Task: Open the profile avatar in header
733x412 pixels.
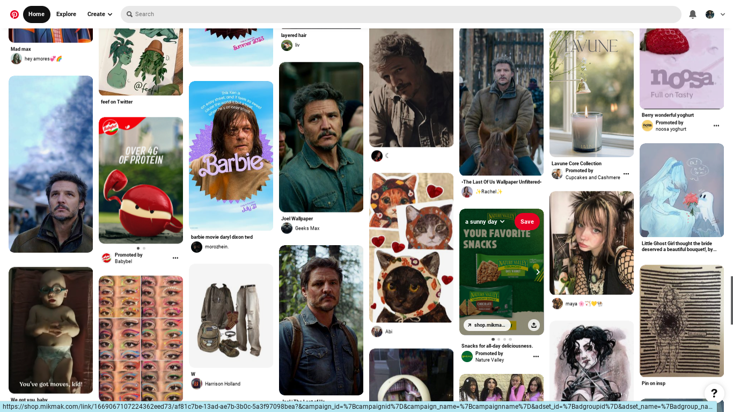Action: pos(710,14)
